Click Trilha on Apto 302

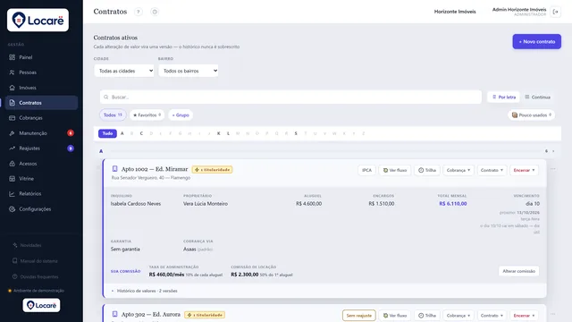tap(427, 316)
